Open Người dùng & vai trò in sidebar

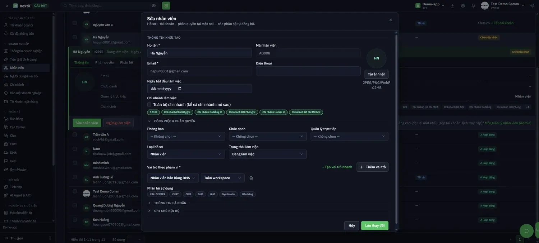(x=24, y=76)
